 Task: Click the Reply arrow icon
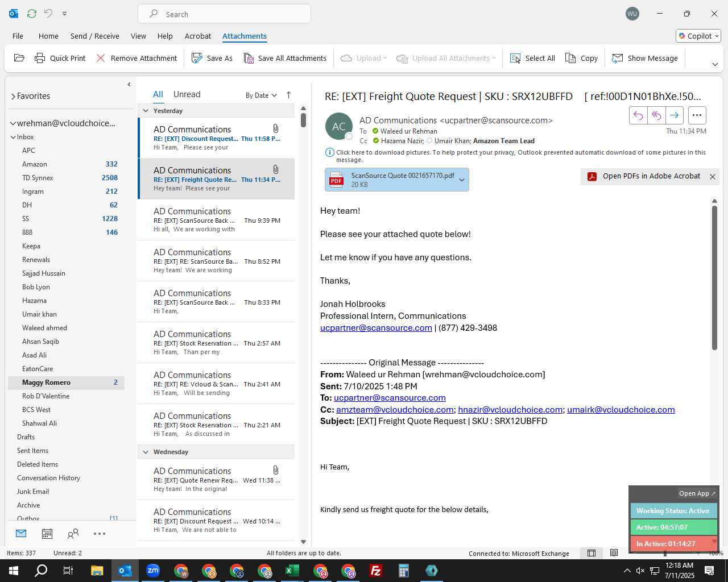638,115
